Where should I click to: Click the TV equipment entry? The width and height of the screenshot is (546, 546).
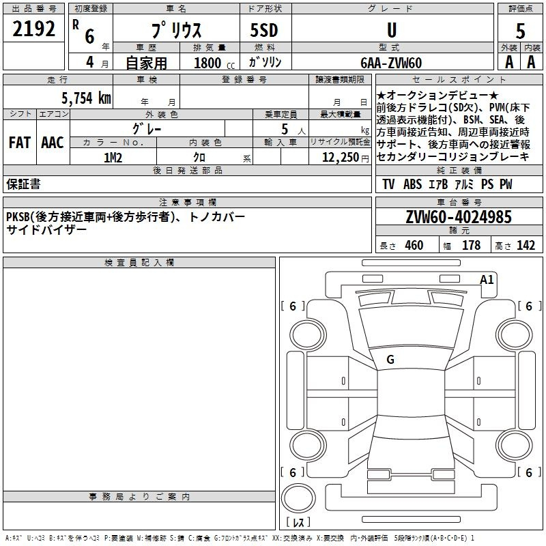pos(388,184)
